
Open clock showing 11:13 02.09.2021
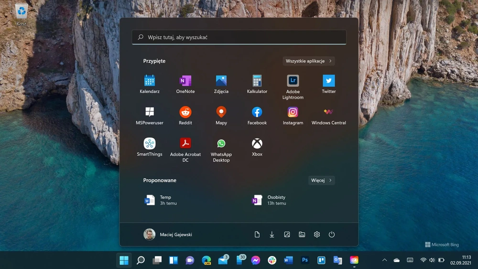coord(461,260)
